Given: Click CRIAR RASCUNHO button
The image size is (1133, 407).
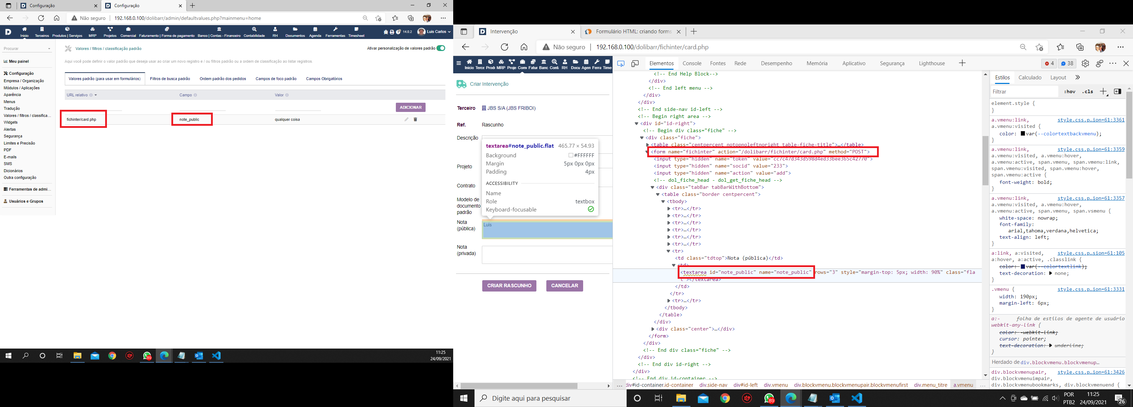Looking at the screenshot, I should (x=509, y=286).
